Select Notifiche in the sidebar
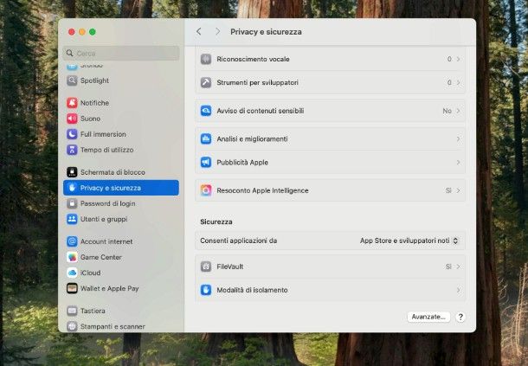The height and width of the screenshot is (366, 528). coord(121,103)
